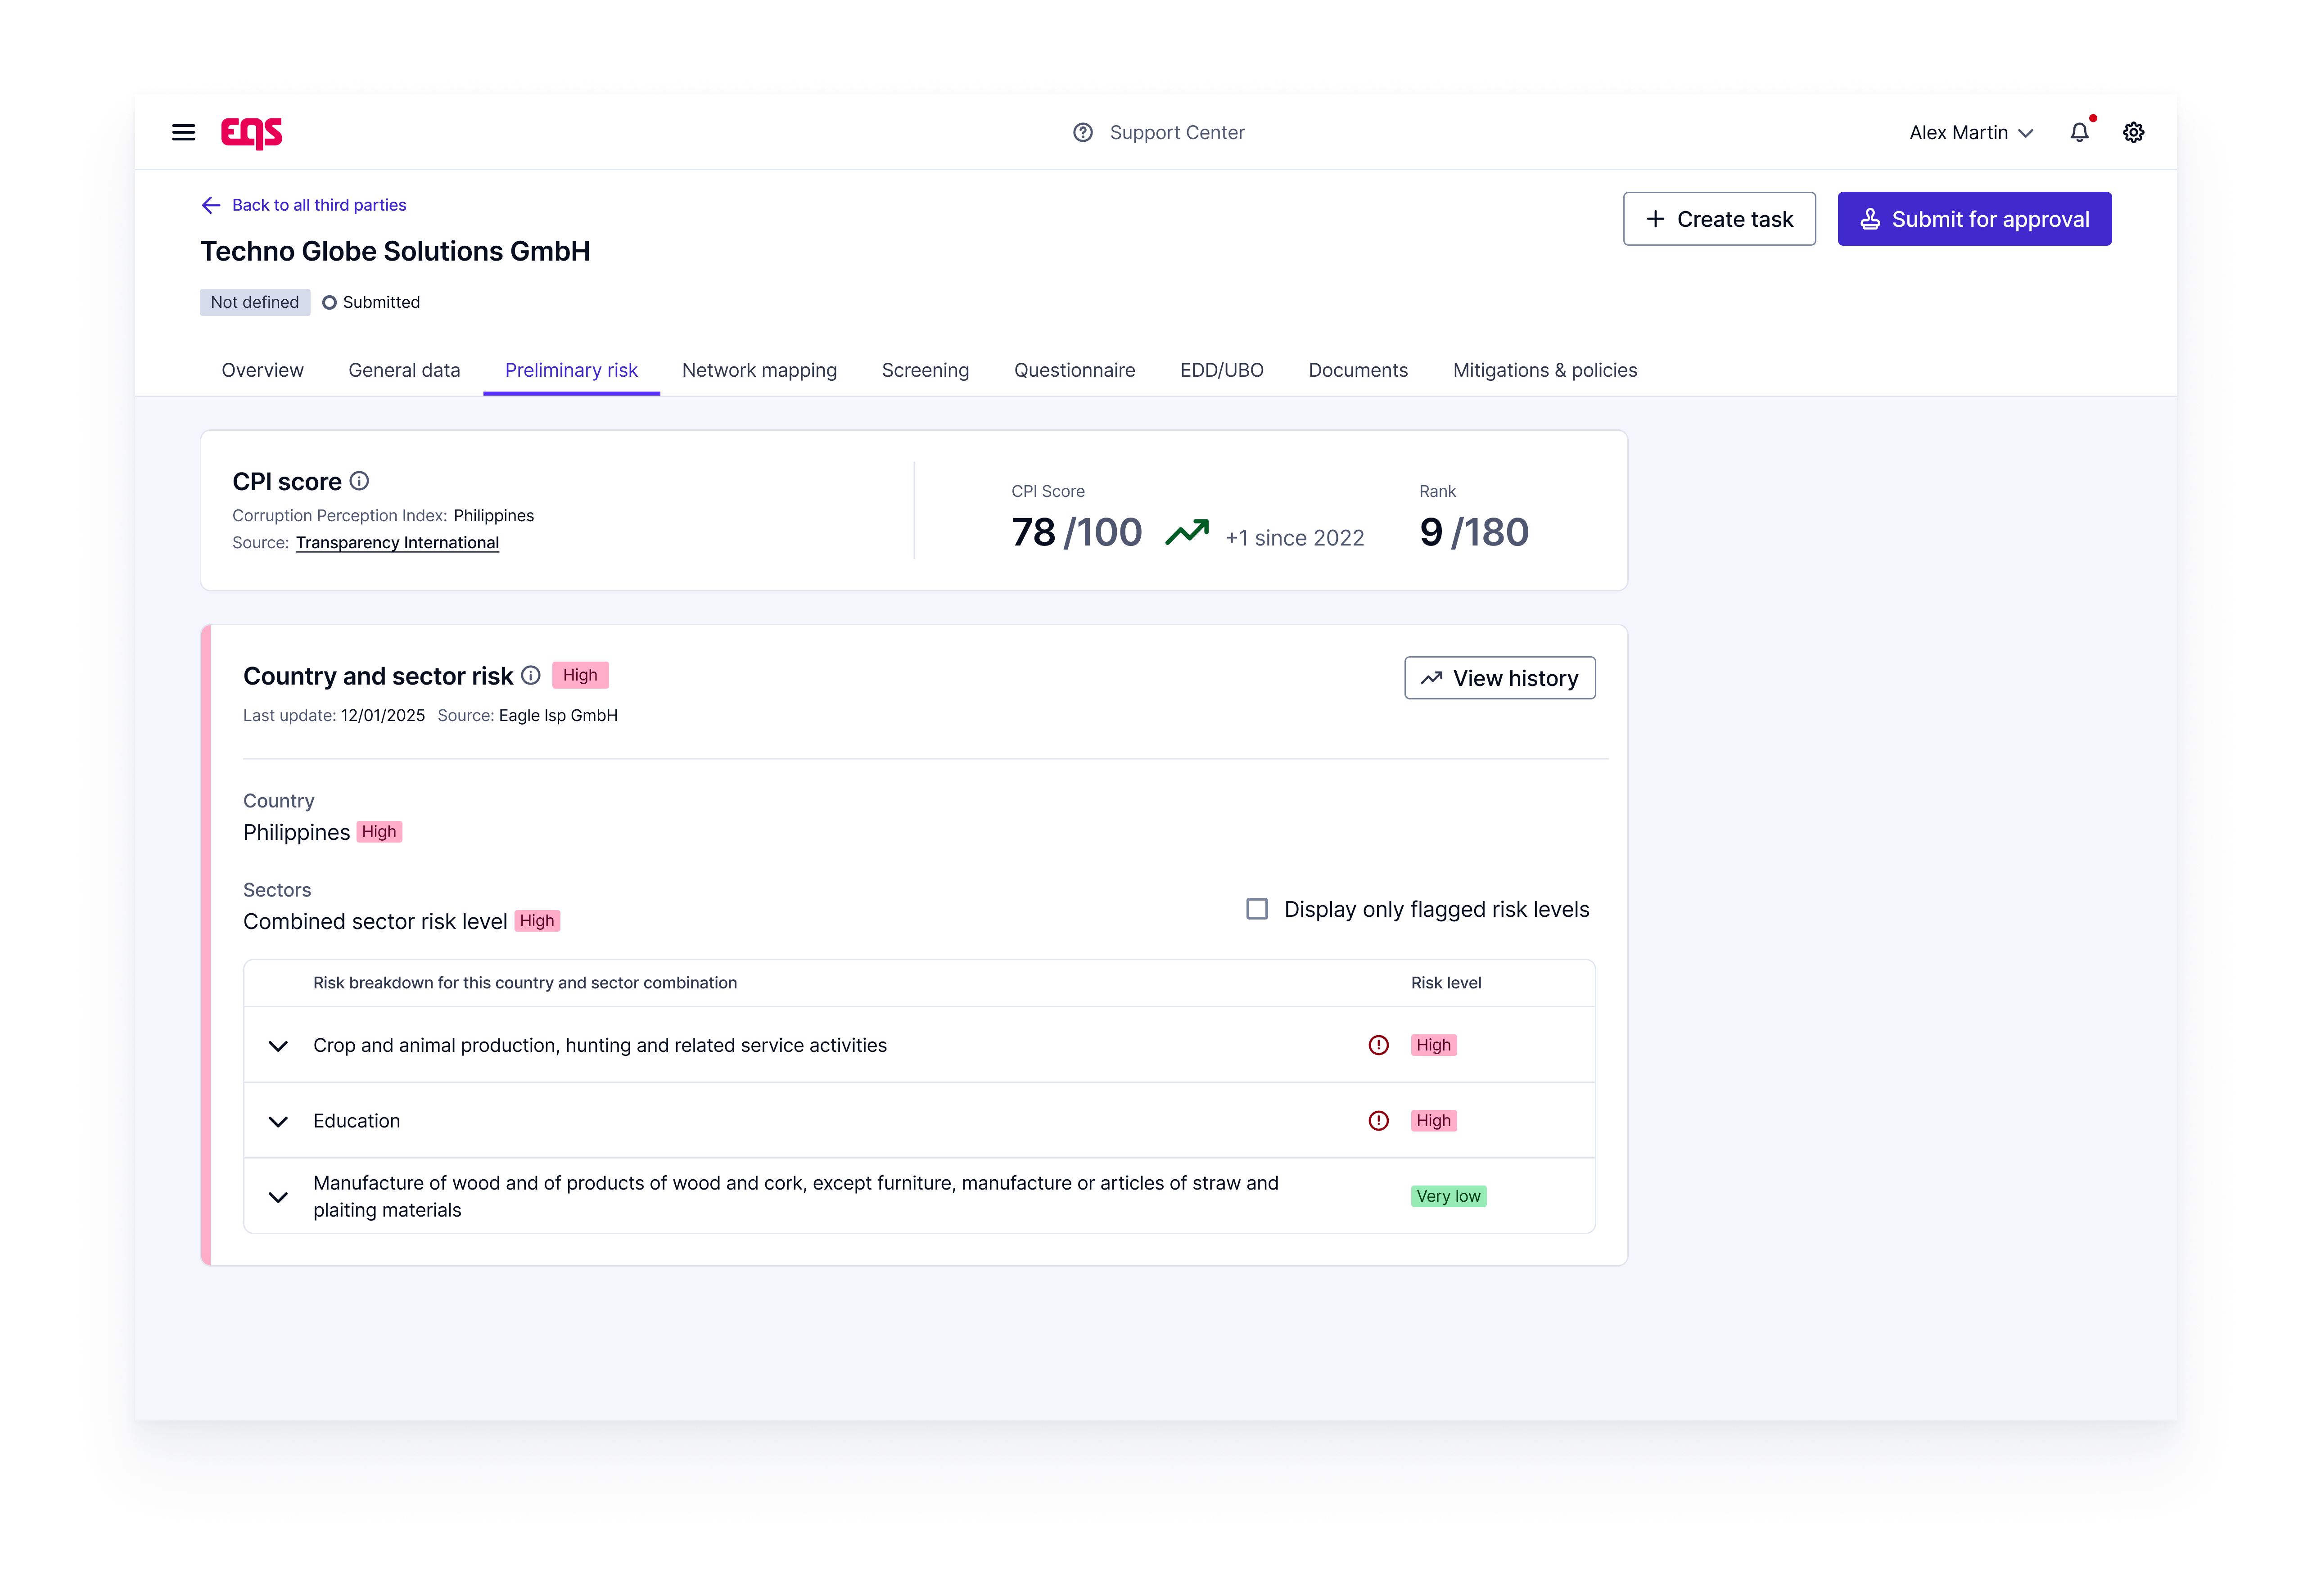Open Transparency International source link
The height and width of the screenshot is (1596, 2312).
(397, 543)
